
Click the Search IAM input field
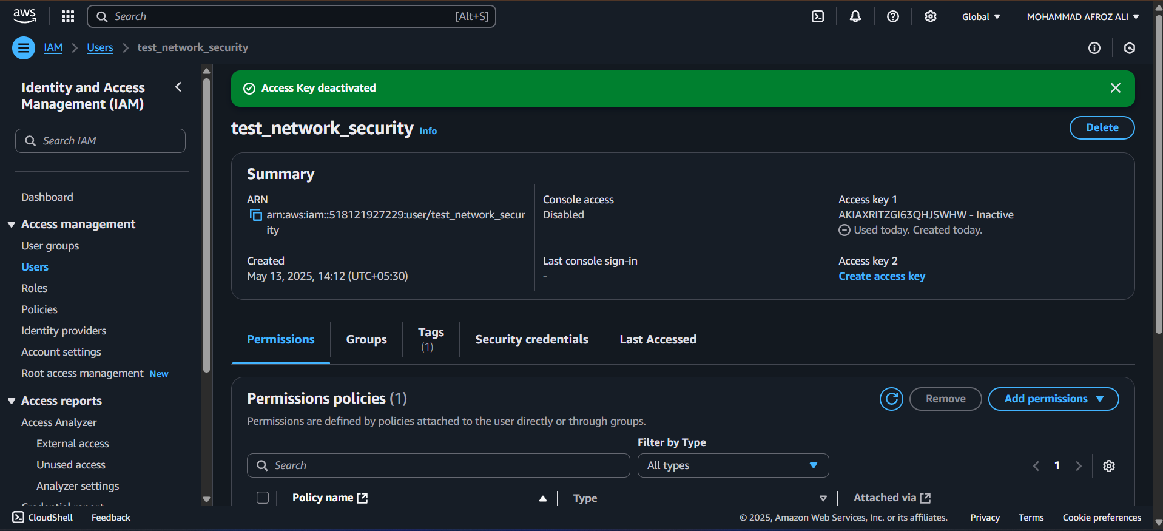[x=100, y=141]
